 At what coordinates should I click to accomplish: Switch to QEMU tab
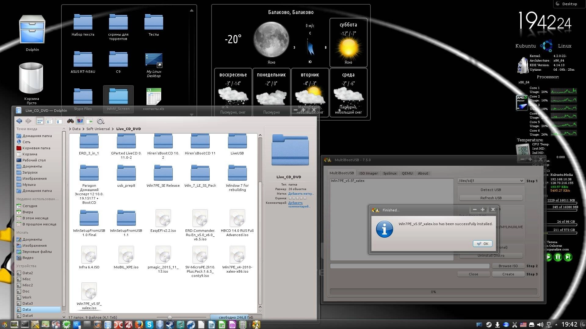[x=407, y=173]
